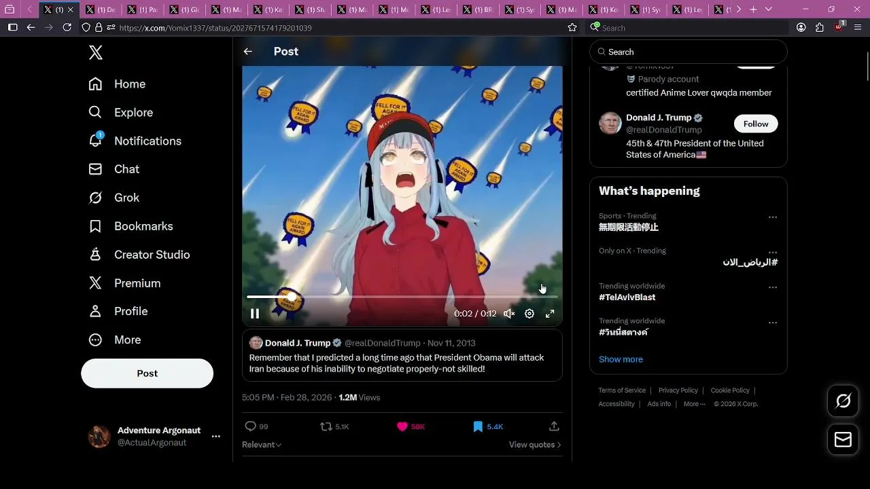Open the 無期限活動停止 trend options menu
870x489 pixels.
773,217
